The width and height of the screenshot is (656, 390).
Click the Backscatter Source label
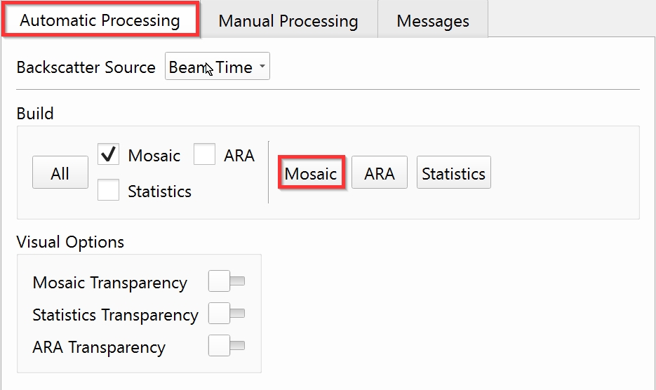point(86,67)
